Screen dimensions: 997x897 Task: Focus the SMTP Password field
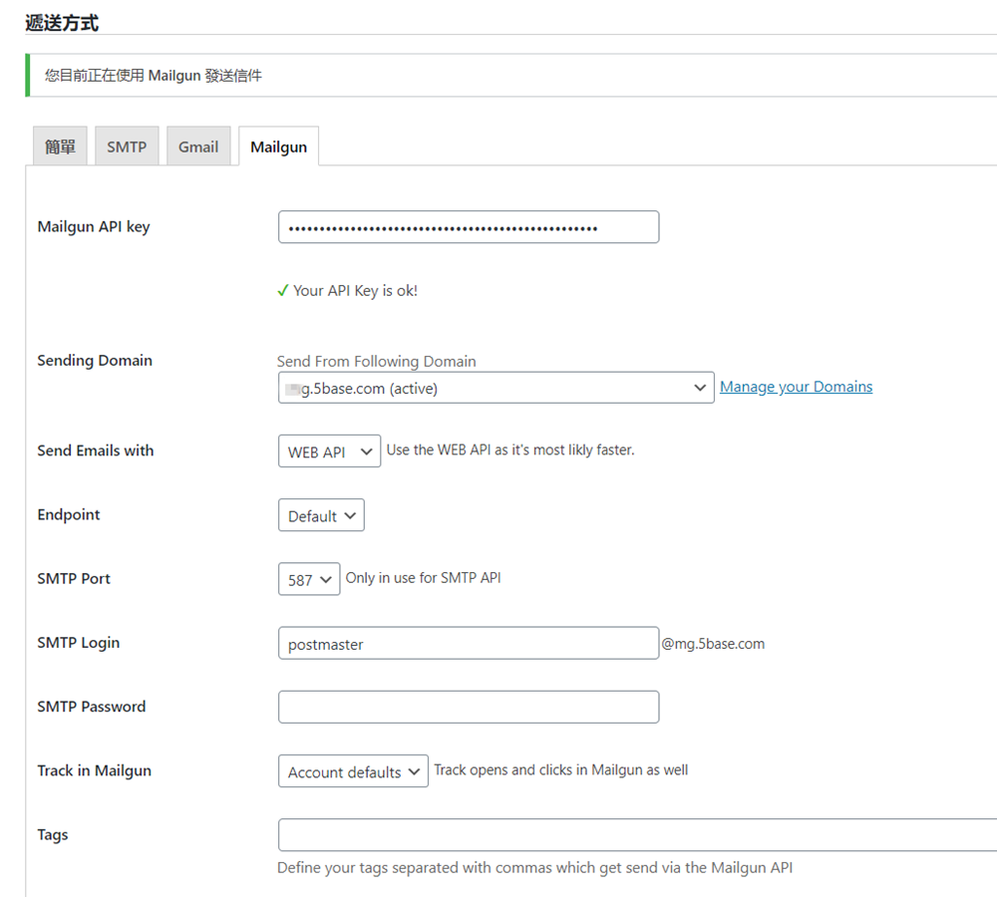point(469,707)
